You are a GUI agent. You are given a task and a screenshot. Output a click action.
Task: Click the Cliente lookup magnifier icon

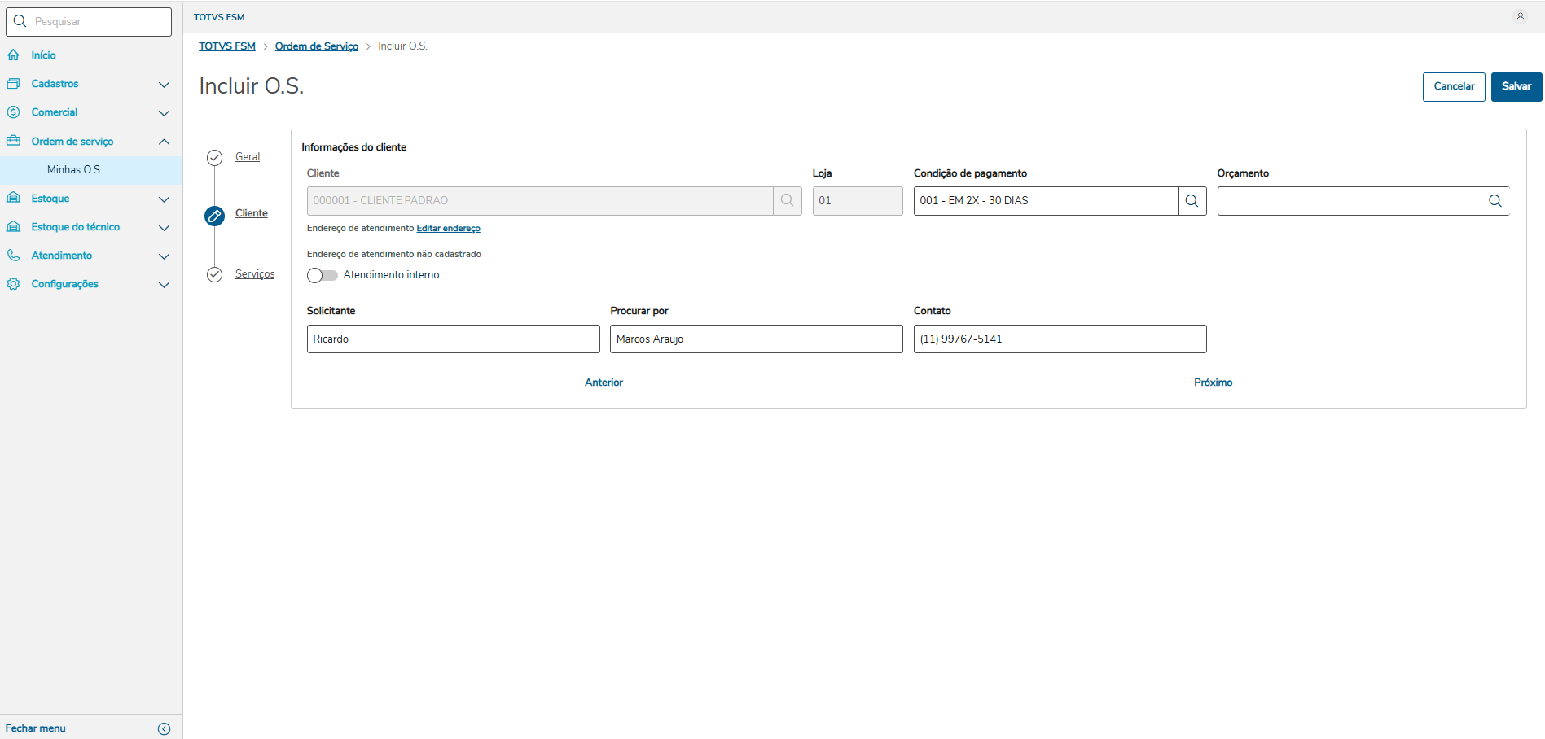coord(787,201)
